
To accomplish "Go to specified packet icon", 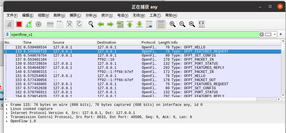I will point(120,24).
